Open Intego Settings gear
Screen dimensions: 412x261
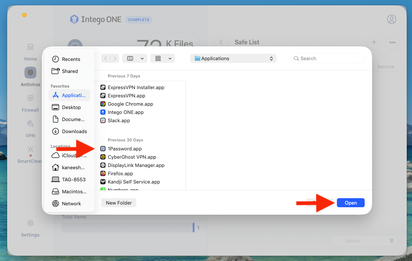coord(30,228)
